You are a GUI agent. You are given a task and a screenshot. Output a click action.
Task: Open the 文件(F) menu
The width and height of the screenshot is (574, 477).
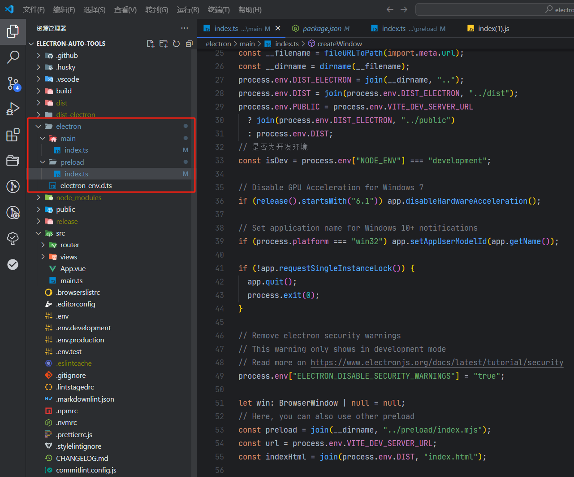34,9
